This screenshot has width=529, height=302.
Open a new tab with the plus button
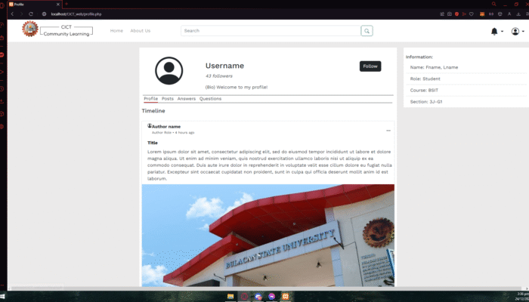(67, 4)
